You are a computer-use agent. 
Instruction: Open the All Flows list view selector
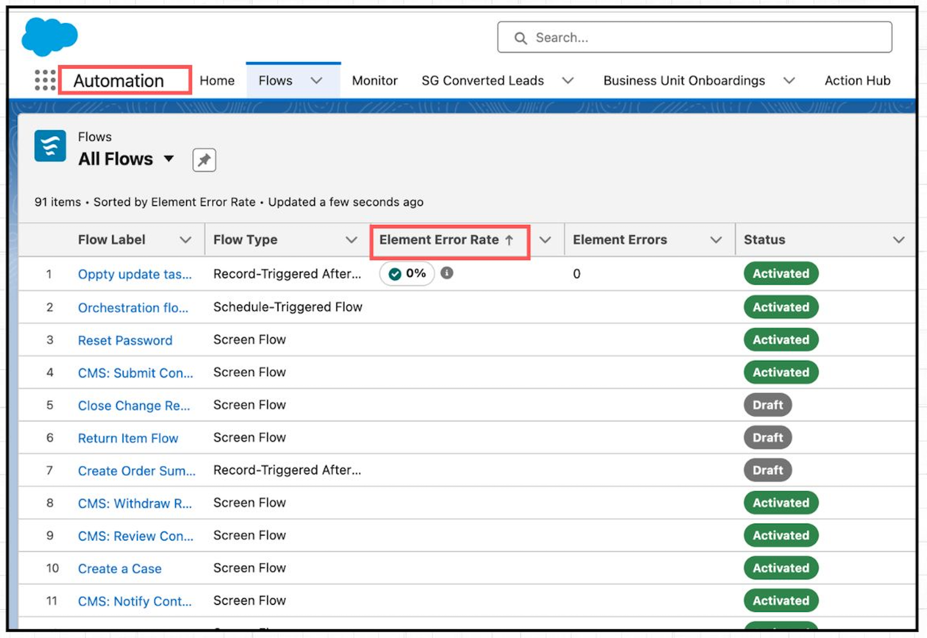coord(169,159)
